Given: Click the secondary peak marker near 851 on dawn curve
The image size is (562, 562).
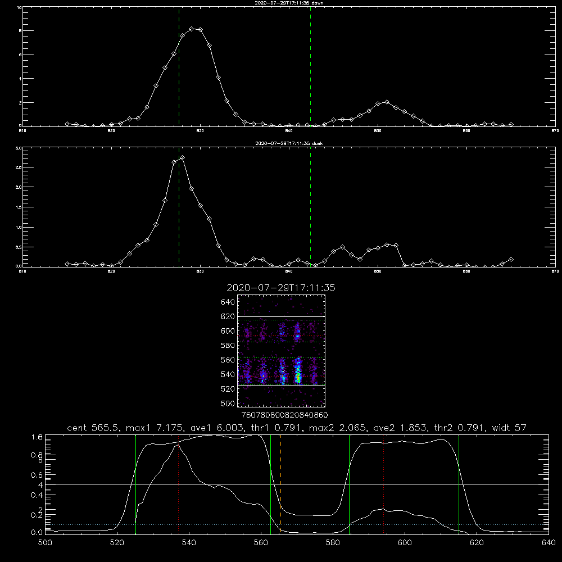Looking at the screenshot, I should coord(387,102).
